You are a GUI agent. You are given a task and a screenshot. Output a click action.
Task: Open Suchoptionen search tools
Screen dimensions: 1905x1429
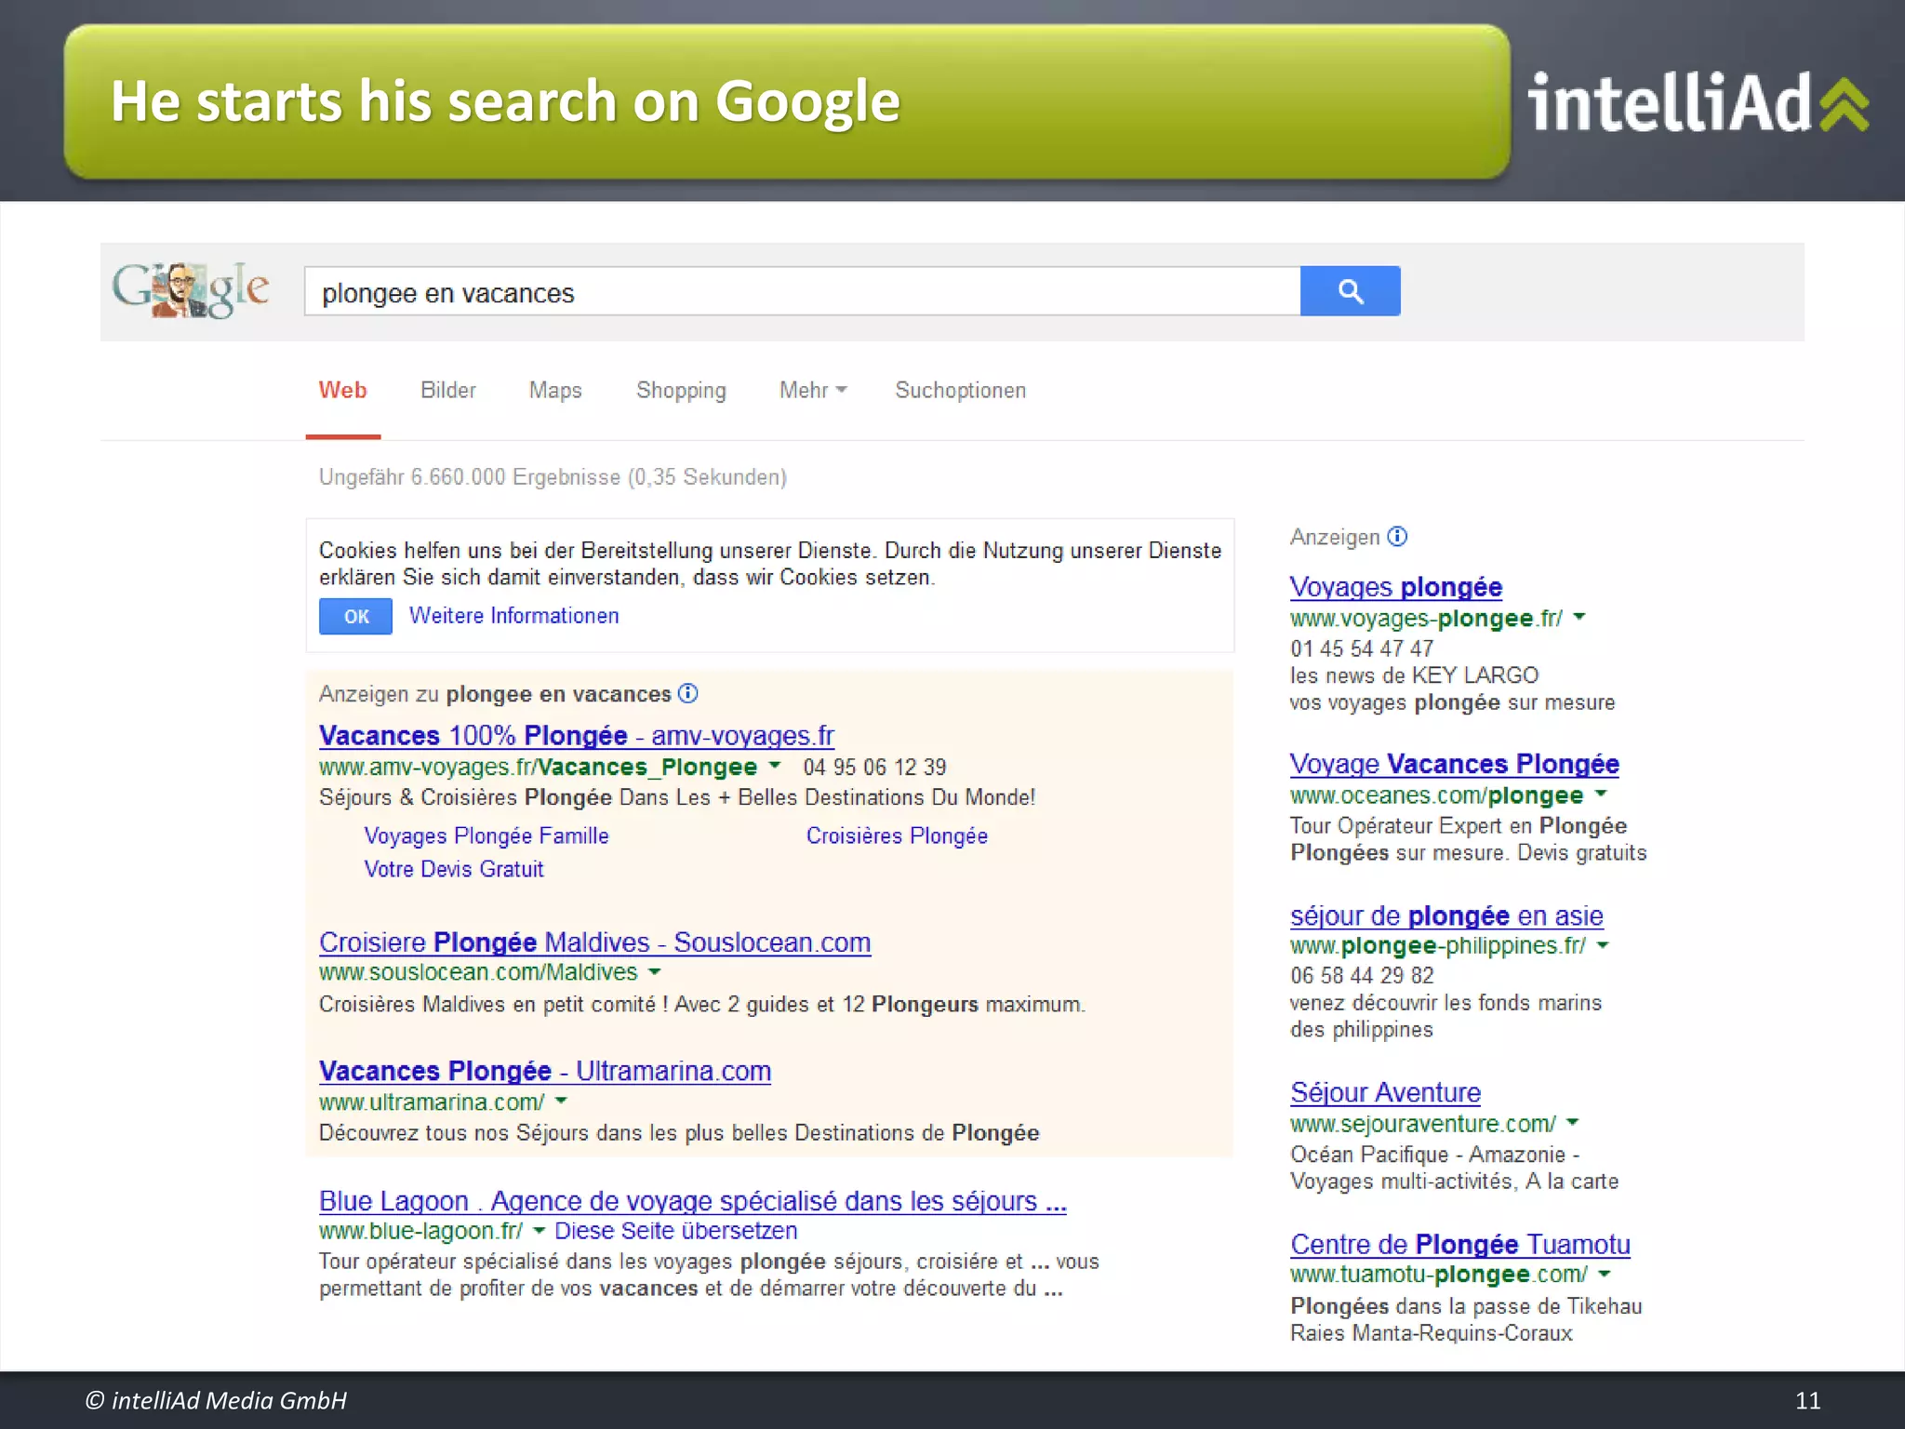pyautogui.click(x=961, y=391)
